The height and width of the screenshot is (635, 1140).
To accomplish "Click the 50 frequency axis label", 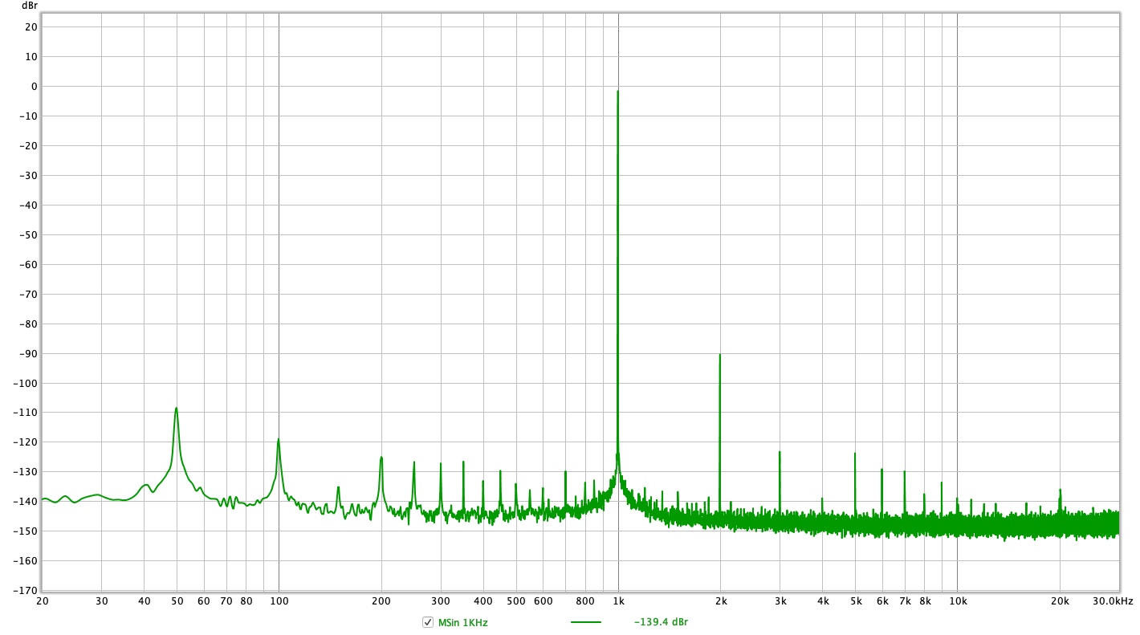I will click(x=177, y=600).
